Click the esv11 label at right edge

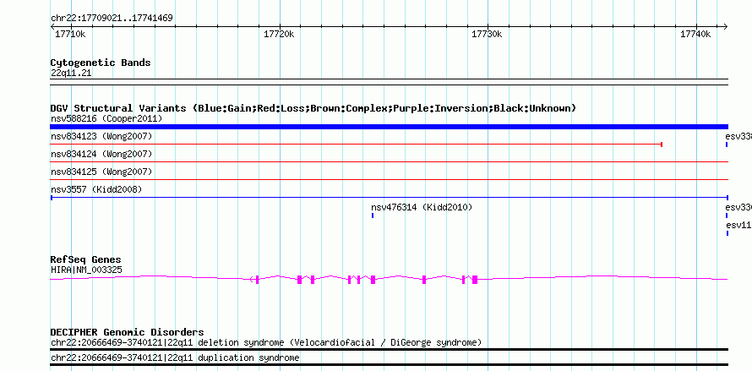click(738, 225)
